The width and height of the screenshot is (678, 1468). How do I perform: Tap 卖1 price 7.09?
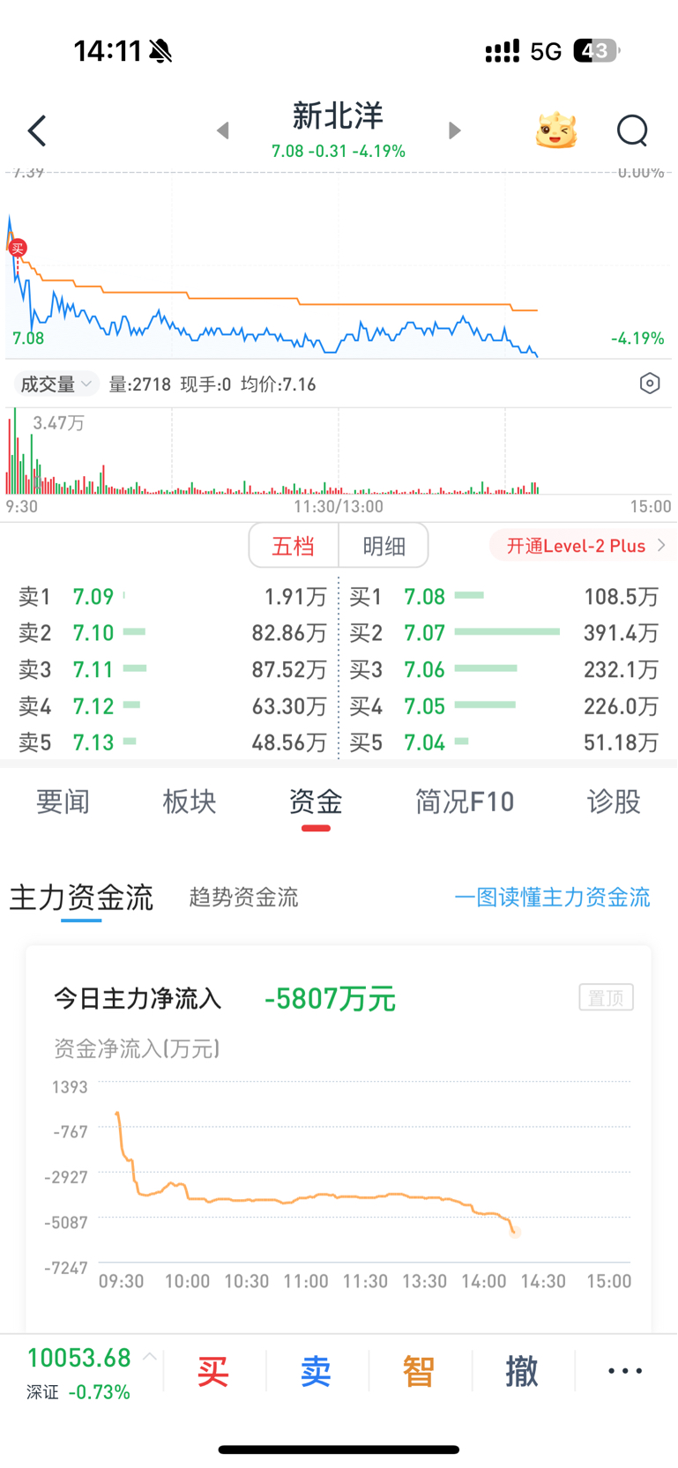tap(93, 597)
